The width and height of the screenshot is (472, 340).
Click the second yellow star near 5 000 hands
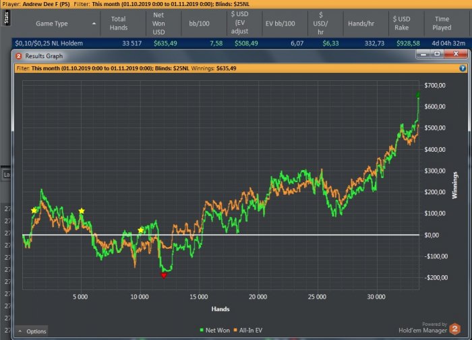click(x=82, y=211)
